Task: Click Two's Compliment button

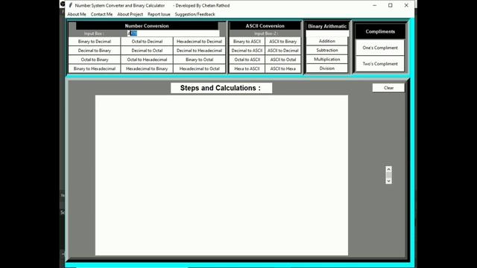Action: click(x=380, y=64)
